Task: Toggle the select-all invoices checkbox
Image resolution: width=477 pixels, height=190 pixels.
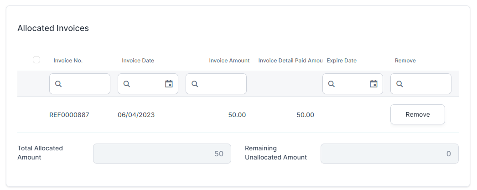Action: coord(36,60)
